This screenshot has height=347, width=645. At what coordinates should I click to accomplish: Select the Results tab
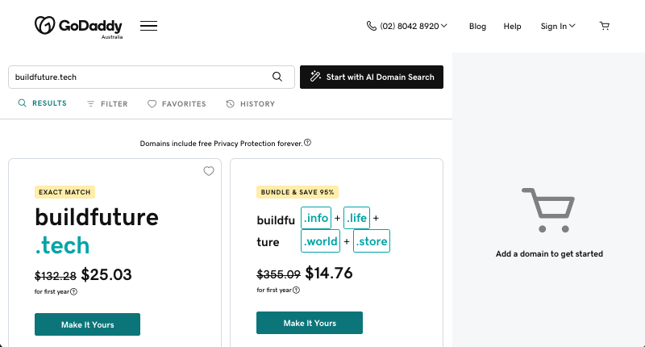click(43, 104)
